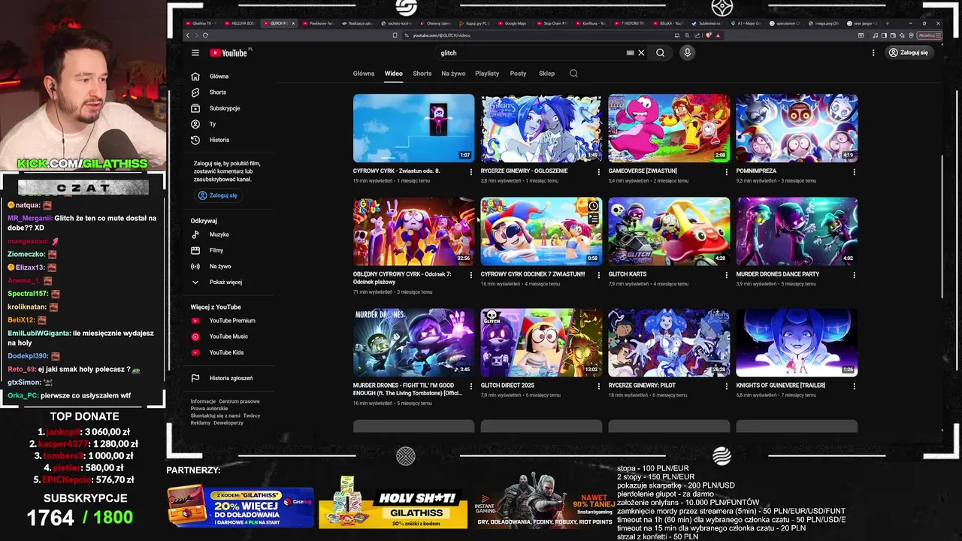Open Na żywo under Odkrywaj

click(x=219, y=266)
